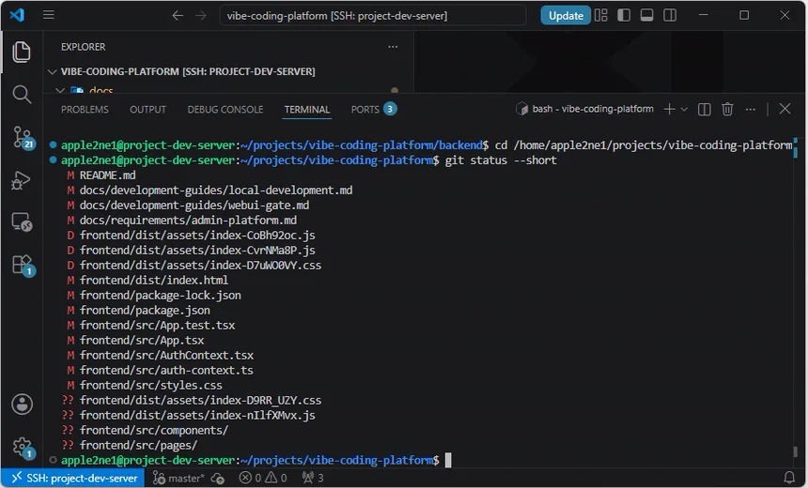
Task: Switch to the PROBLEMS tab
Action: pos(85,110)
